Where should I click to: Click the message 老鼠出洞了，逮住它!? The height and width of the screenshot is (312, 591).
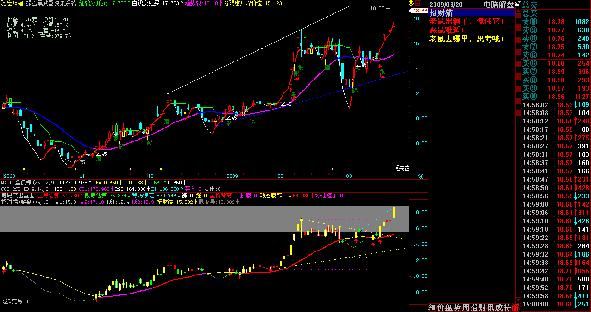pos(466,22)
